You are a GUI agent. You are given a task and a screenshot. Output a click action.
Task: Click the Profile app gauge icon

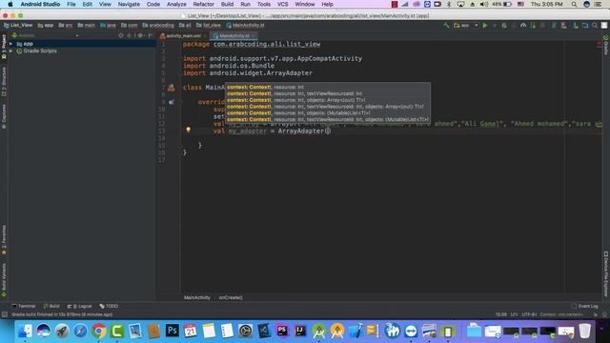(x=523, y=26)
